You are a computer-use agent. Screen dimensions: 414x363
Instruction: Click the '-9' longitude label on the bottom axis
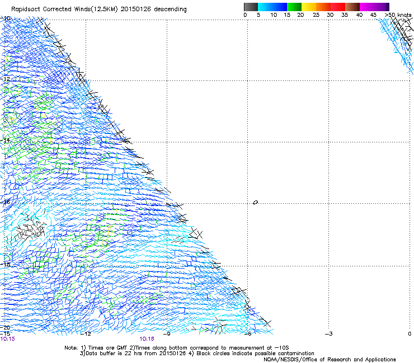click(167, 334)
